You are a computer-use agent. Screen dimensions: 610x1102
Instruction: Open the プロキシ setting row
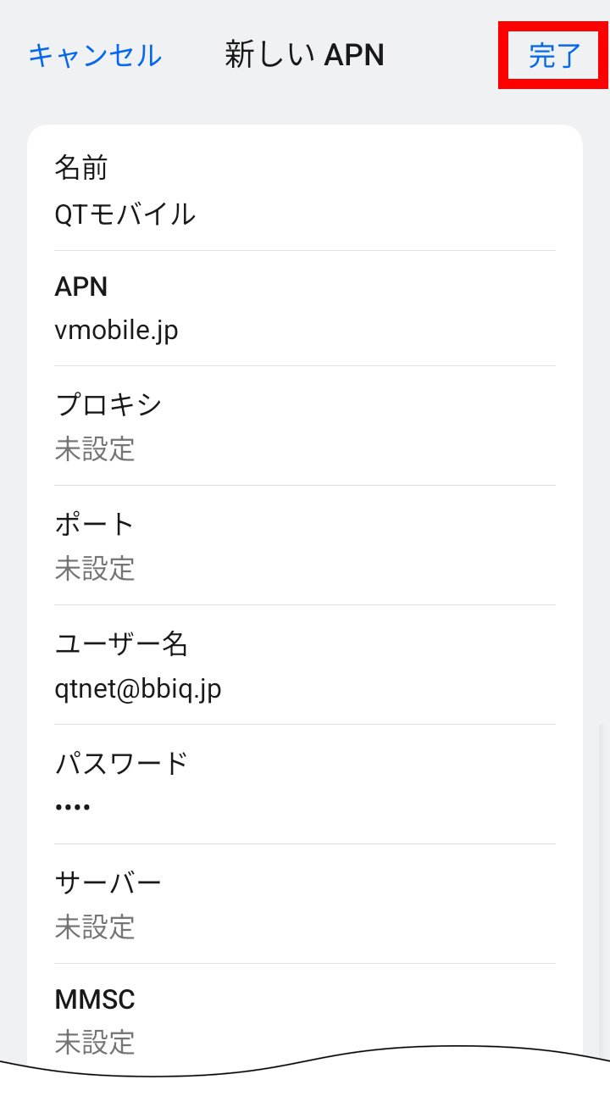tap(305, 426)
